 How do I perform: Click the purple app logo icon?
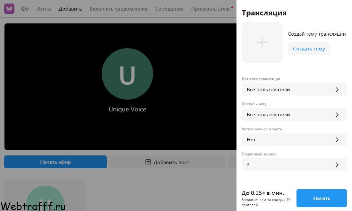tap(9, 9)
